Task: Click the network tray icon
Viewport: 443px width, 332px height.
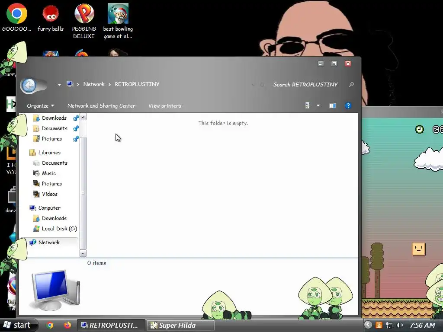Action: pyautogui.click(x=389, y=325)
